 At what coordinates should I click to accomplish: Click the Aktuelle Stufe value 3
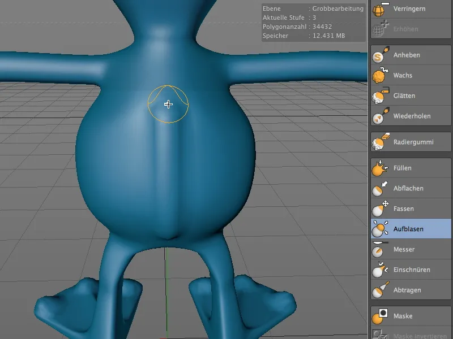(x=314, y=18)
